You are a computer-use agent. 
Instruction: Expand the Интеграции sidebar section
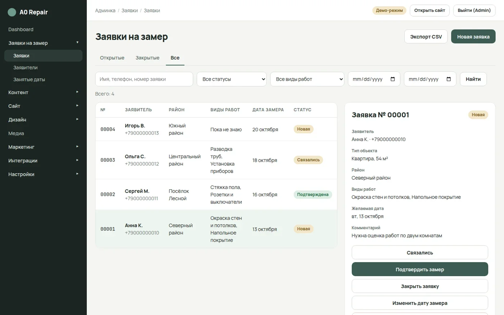click(43, 161)
